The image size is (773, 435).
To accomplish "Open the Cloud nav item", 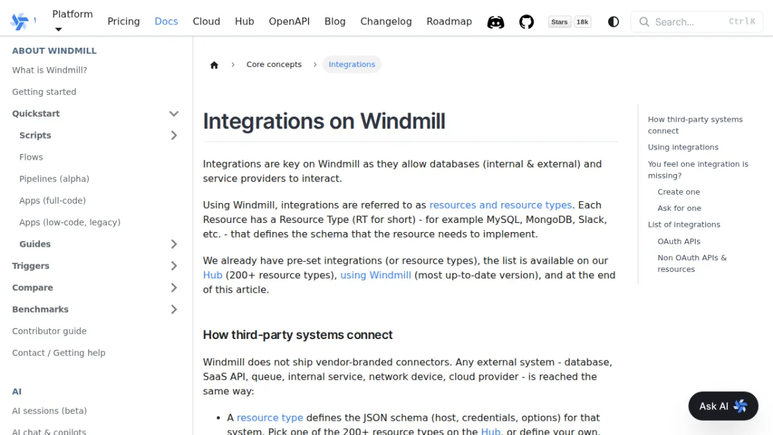I will point(206,21).
